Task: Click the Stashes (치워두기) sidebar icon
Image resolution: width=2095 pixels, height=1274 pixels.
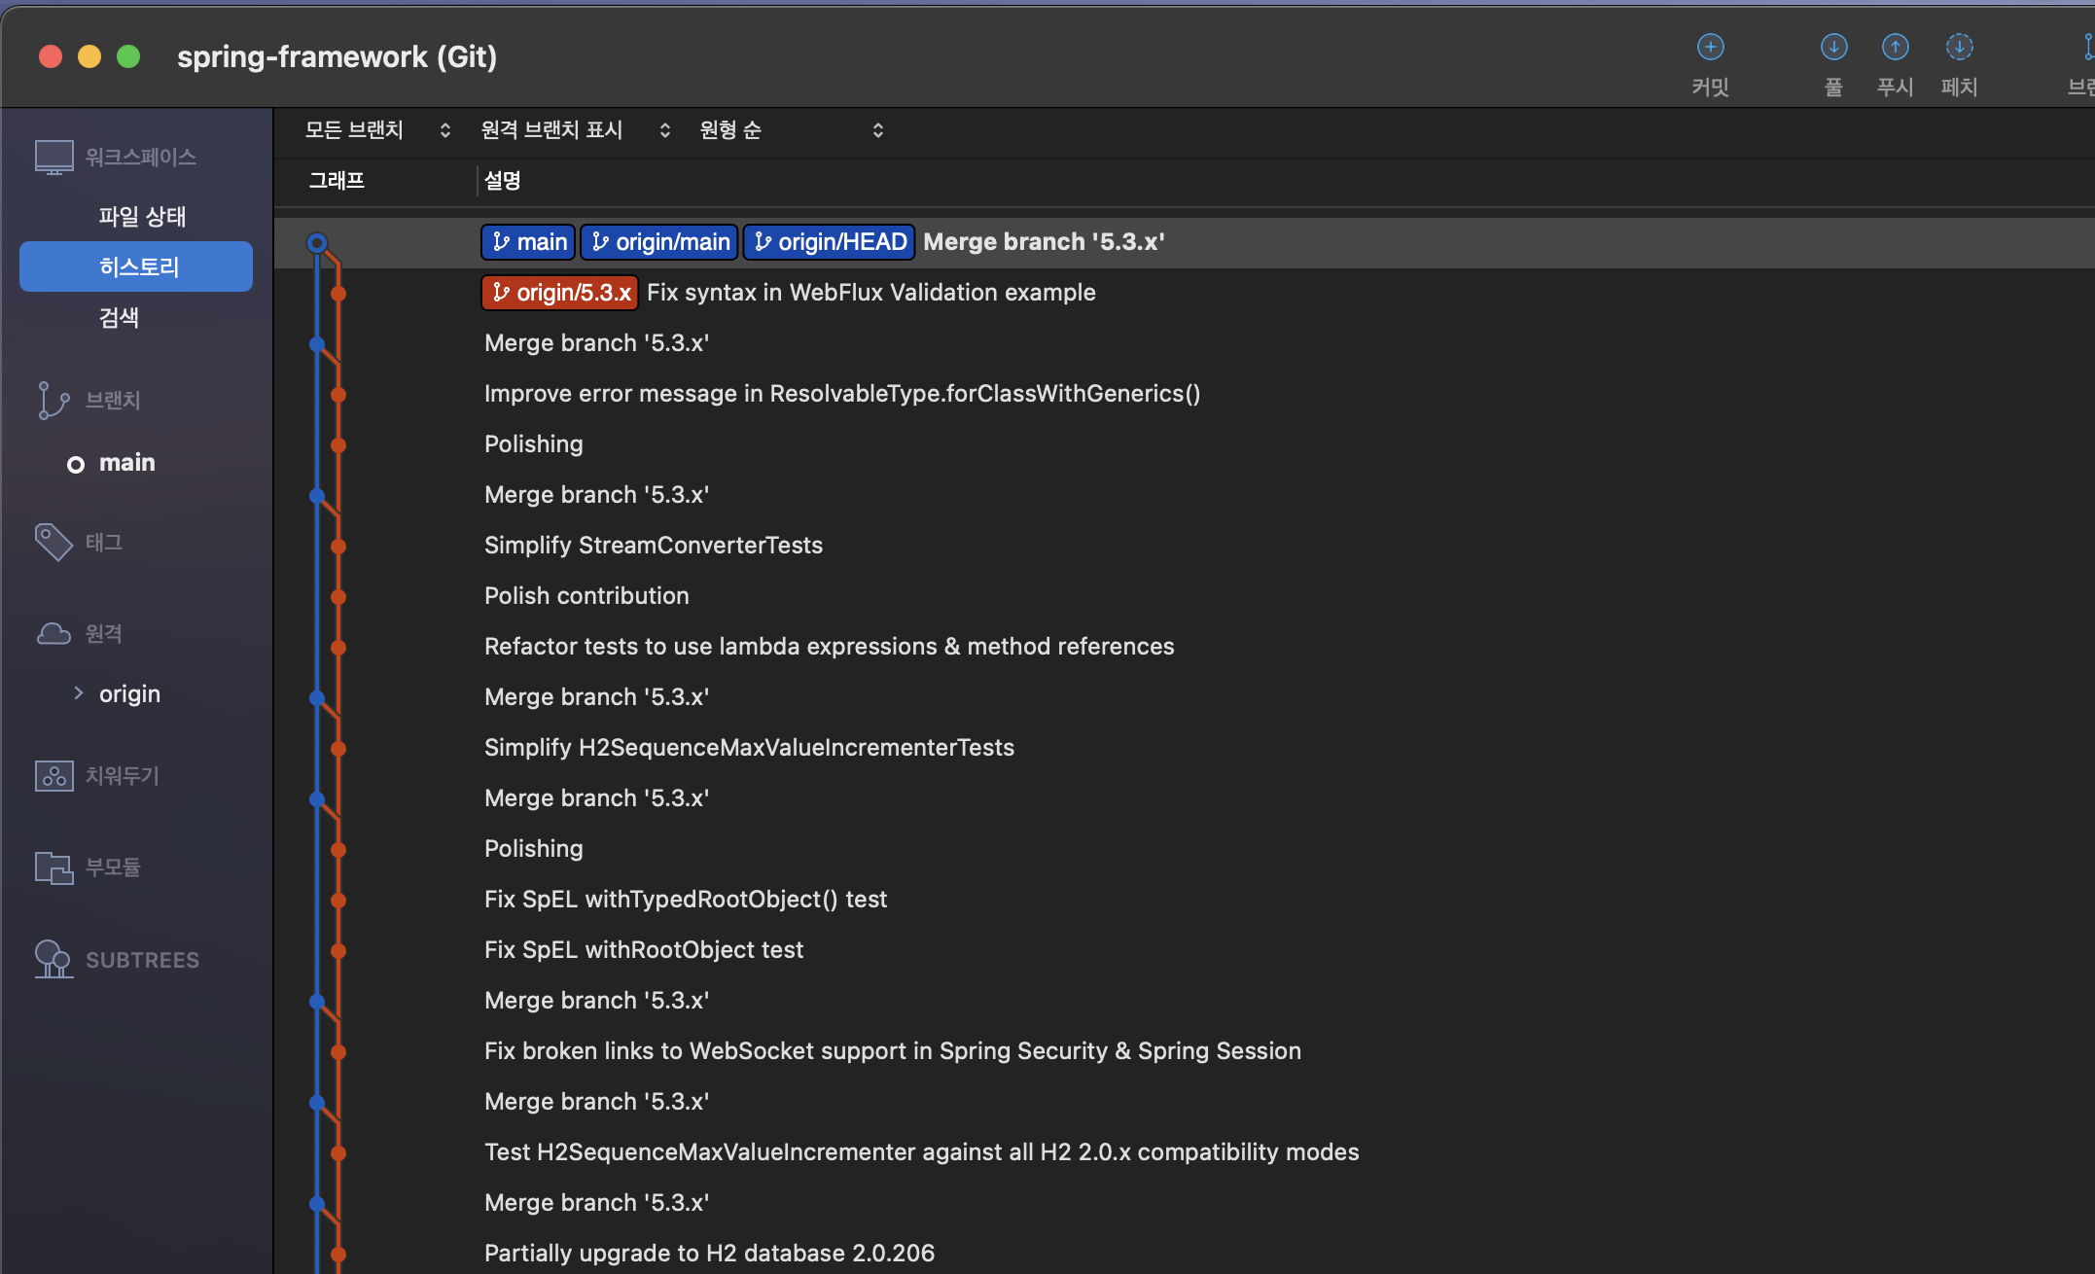Action: point(53,775)
